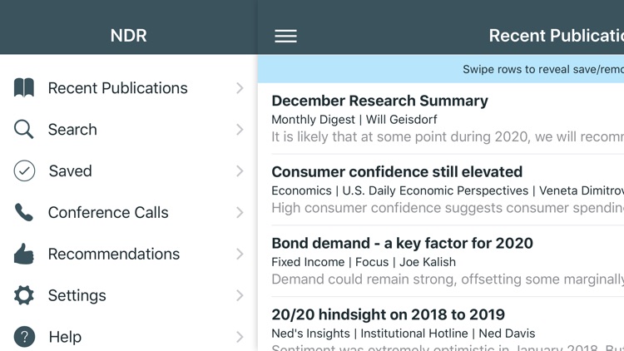Image resolution: width=624 pixels, height=351 pixels.
Task: Click the Settings gear icon
Action: [24, 295]
